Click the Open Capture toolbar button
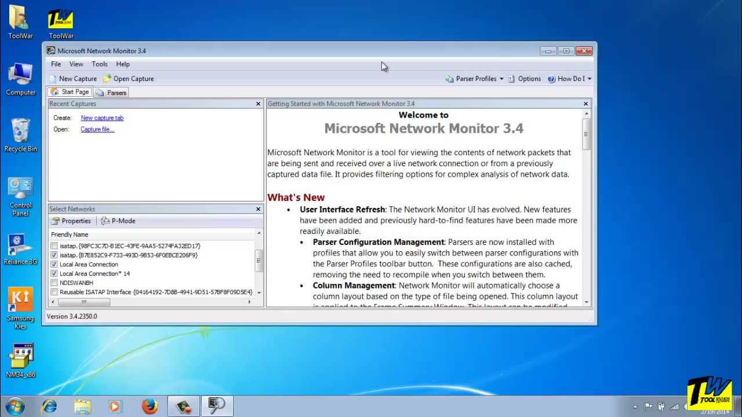The height and width of the screenshot is (417, 742). pos(128,79)
